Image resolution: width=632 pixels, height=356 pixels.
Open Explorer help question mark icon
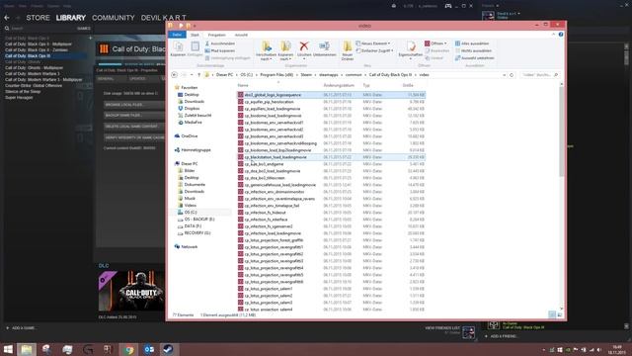pyautogui.click(x=561, y=35)
